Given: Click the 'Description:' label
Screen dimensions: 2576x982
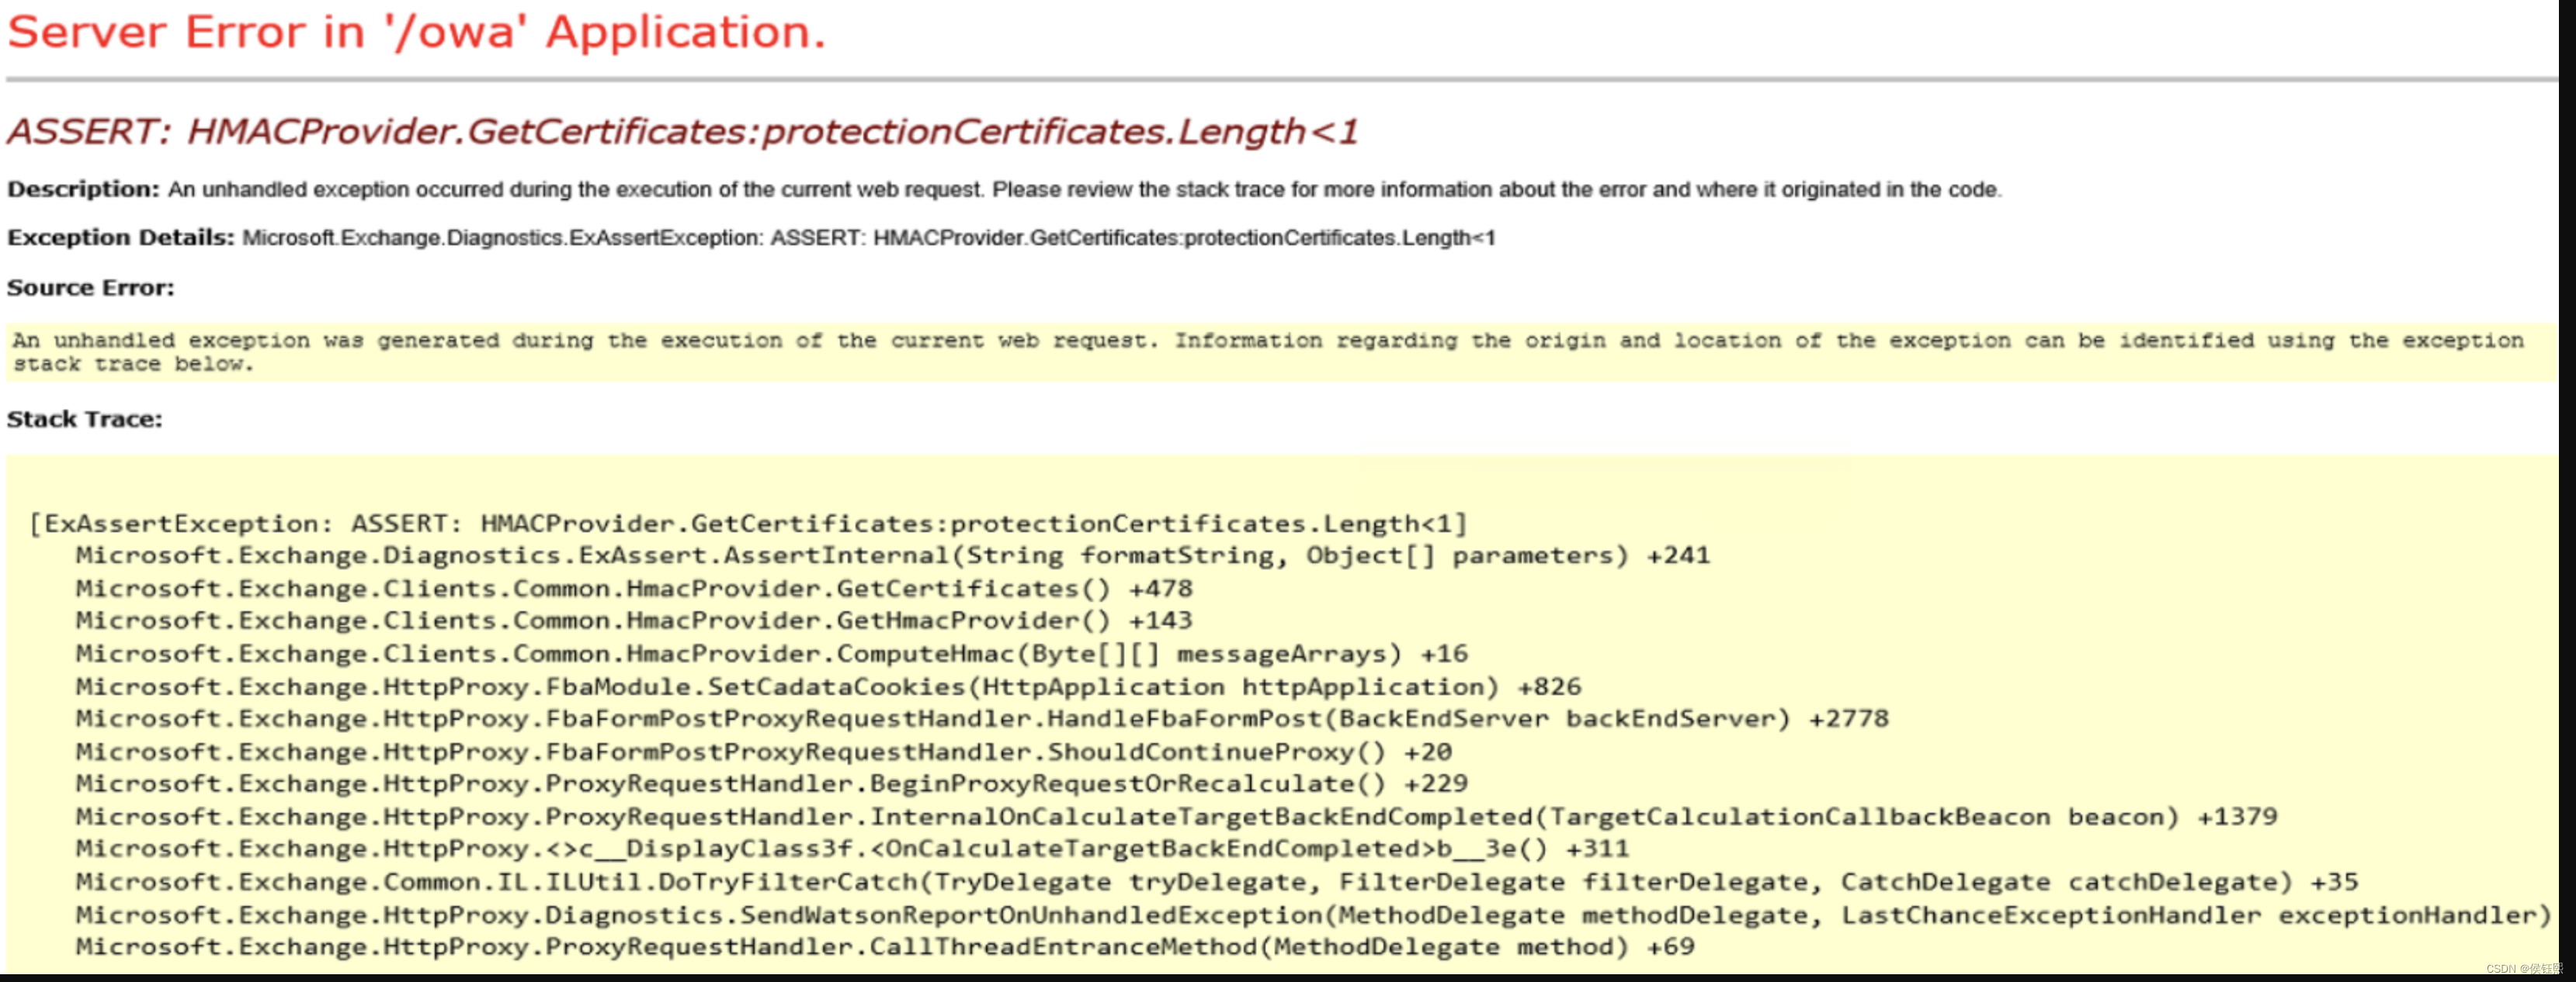Looking at the screenshot, I should [83, 188].
